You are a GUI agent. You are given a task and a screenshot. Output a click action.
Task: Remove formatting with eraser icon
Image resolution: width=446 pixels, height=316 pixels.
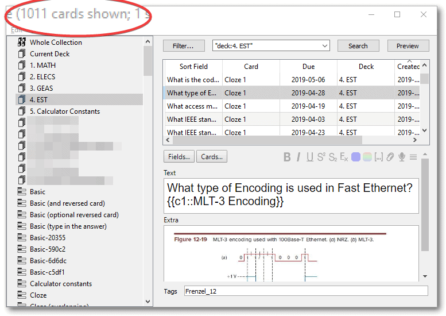[x=344, y=157]
